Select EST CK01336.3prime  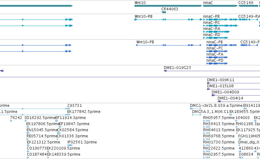click(x=72, y=136)
